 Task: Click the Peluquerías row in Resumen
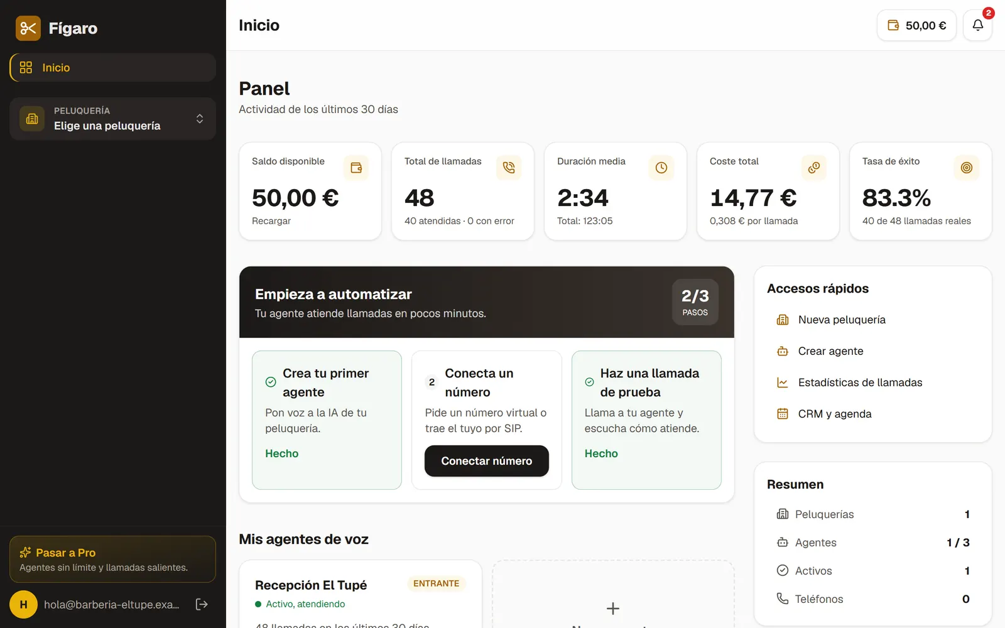click(x=873, y=514)
